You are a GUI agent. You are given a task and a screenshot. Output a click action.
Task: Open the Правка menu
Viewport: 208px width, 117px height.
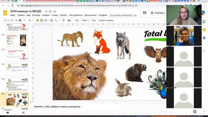click(x=21, y=15)
